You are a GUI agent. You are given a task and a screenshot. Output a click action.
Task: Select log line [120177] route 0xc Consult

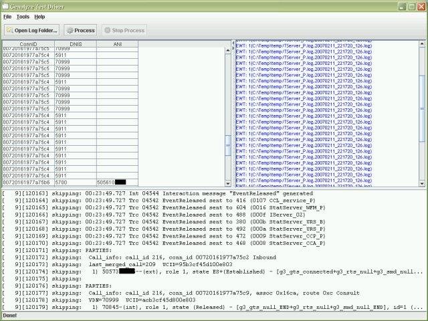point(181,293)
